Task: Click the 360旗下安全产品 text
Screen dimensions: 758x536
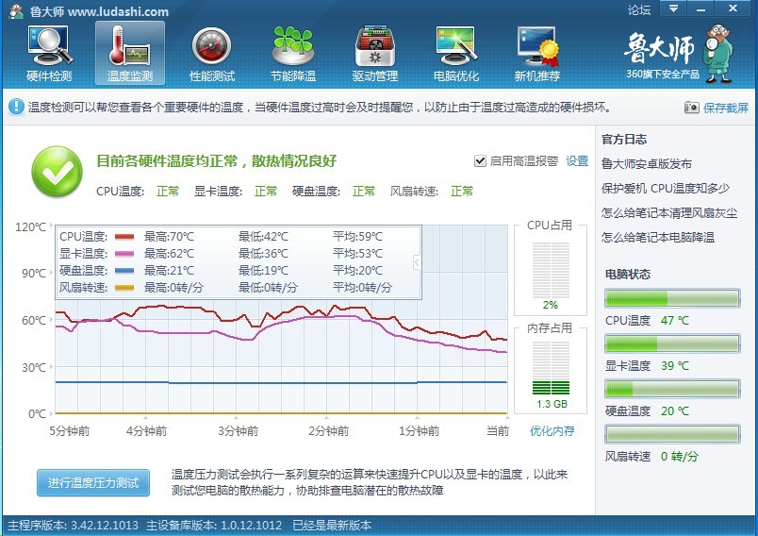Action: (663, 74)
